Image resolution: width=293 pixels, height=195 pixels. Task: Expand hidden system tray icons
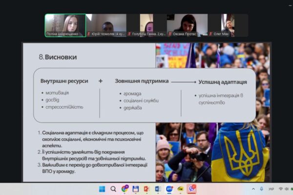tap(253, 189)
